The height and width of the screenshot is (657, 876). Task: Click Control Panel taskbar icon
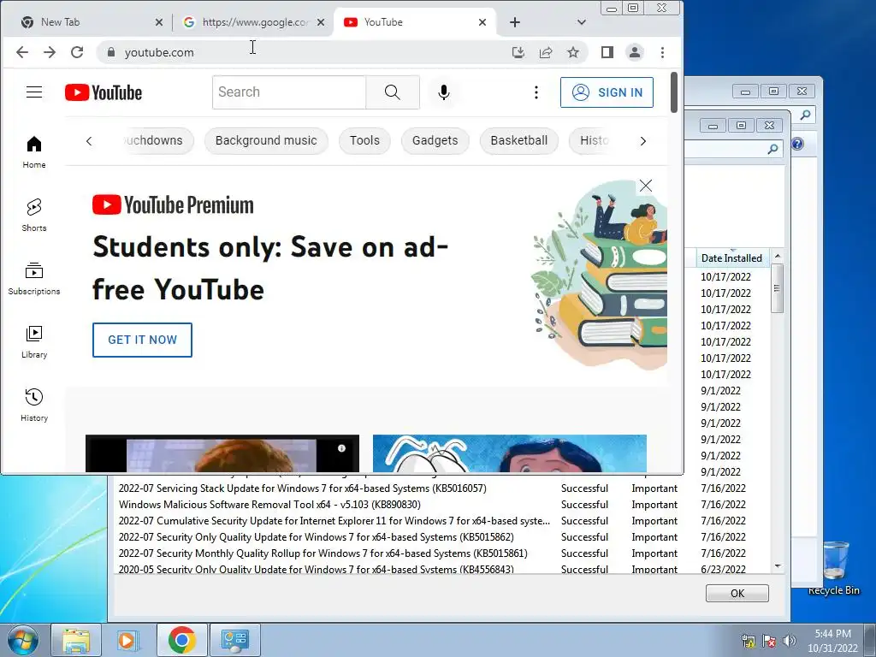(x=234, y=640)
